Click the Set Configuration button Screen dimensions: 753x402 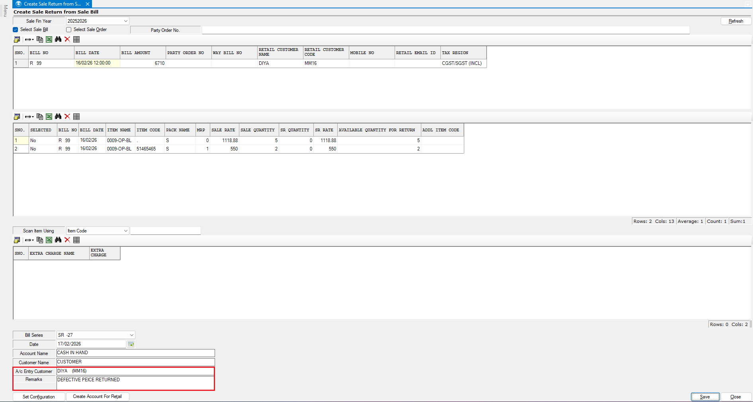[x=39, y=397]
